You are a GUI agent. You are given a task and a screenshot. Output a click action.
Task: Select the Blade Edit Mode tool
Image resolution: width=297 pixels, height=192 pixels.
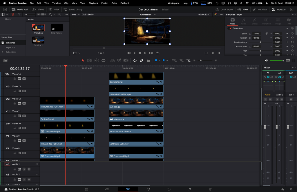click(x=104, y=60)
